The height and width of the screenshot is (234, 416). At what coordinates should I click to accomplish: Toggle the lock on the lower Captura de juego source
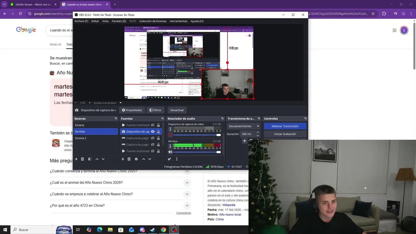pyautogui.click(x=158, y=145)
